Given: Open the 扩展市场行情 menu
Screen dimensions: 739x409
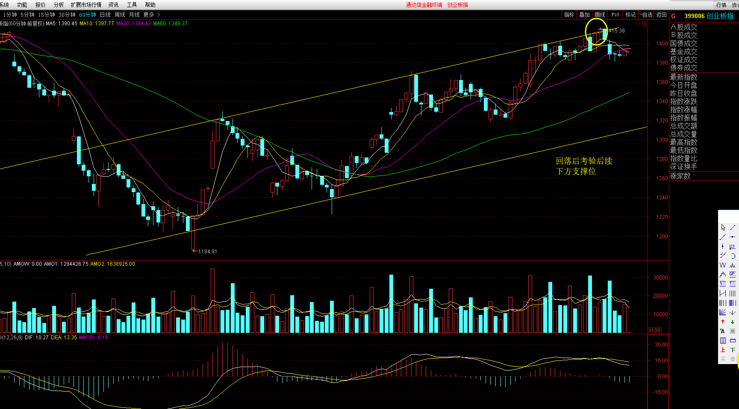Looking at the screenshot, I should [x=86, y=5].
